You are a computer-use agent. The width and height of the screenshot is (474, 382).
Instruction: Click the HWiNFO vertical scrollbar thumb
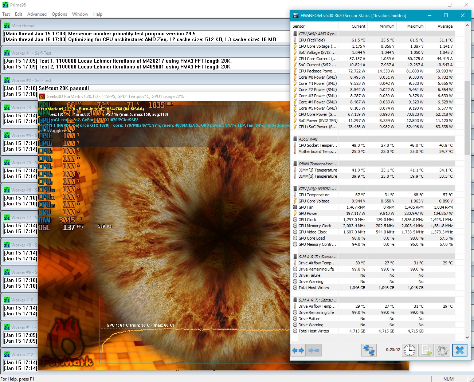467,118
